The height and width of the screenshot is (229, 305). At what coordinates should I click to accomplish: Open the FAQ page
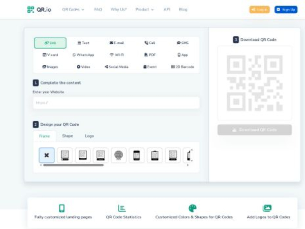pyautogui.click(x=98, y=9)
